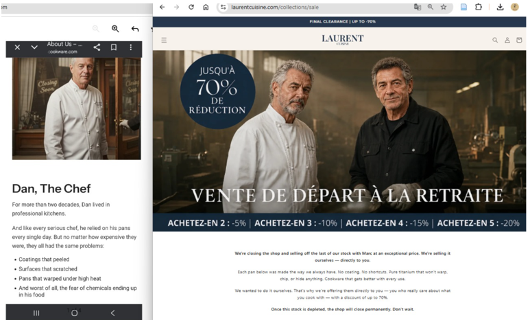Click the zoom in magnifier in left viewer

tap(115, 29)
